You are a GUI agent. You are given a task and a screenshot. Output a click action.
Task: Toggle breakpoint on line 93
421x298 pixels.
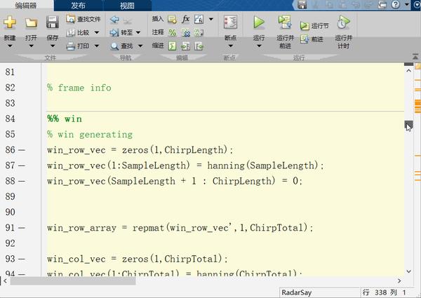click(x=22, y=259)
